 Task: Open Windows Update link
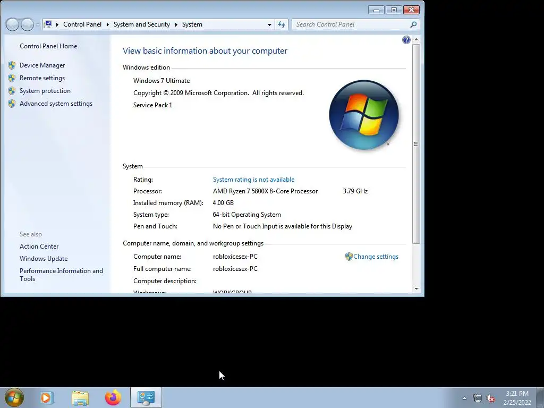(x=44, y=259)
